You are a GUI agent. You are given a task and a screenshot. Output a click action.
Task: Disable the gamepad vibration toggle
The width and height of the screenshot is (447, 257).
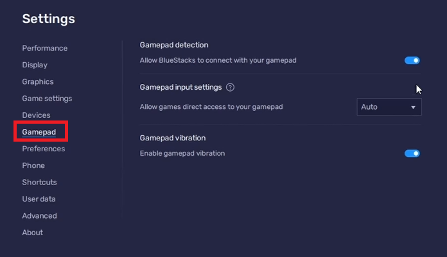pos(412,153)
